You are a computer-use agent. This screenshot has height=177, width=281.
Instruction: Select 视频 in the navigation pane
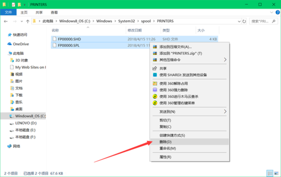[19, 74]
